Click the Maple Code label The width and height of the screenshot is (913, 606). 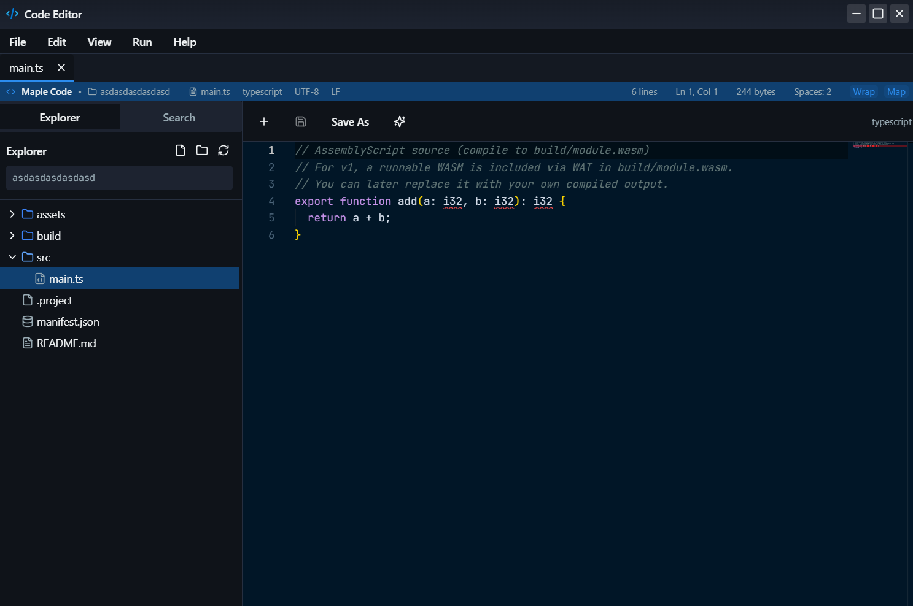(47, 91)
